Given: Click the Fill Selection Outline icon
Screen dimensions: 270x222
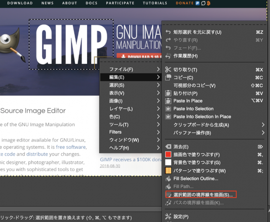Looking at the screenshot, I should (x=168, y=179).
